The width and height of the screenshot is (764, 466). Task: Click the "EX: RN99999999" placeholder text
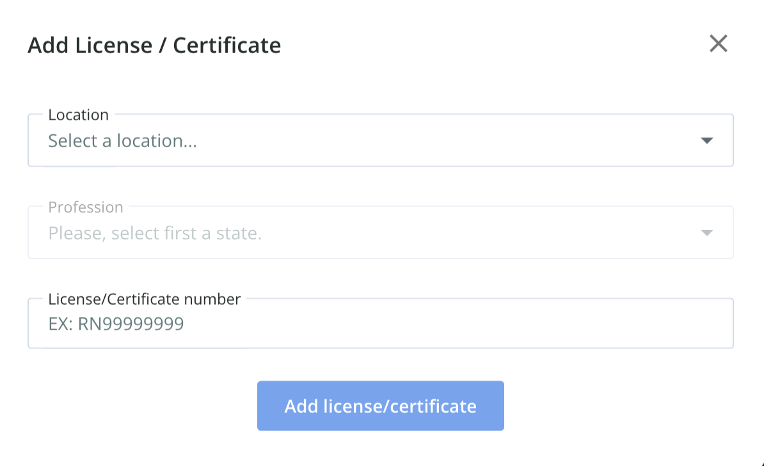pos(116,324)
